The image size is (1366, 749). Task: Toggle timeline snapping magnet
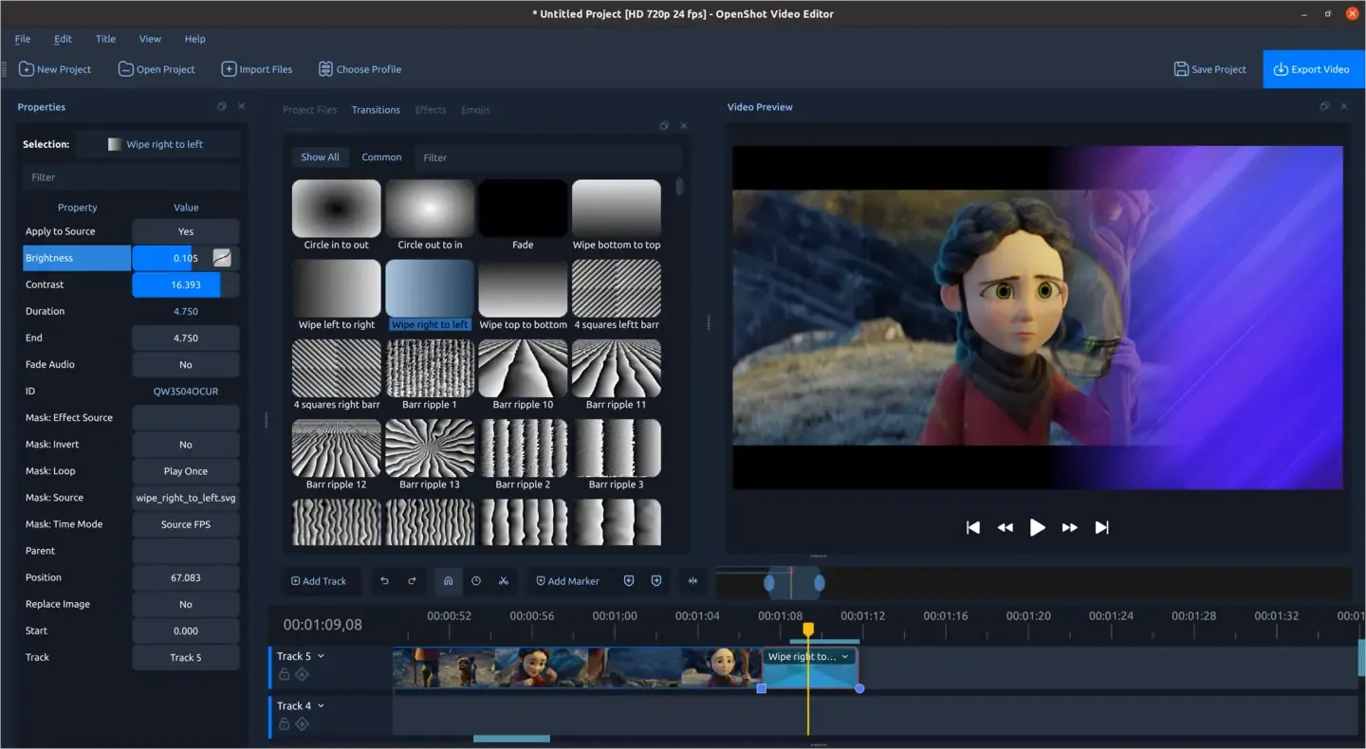coord(449,581)
